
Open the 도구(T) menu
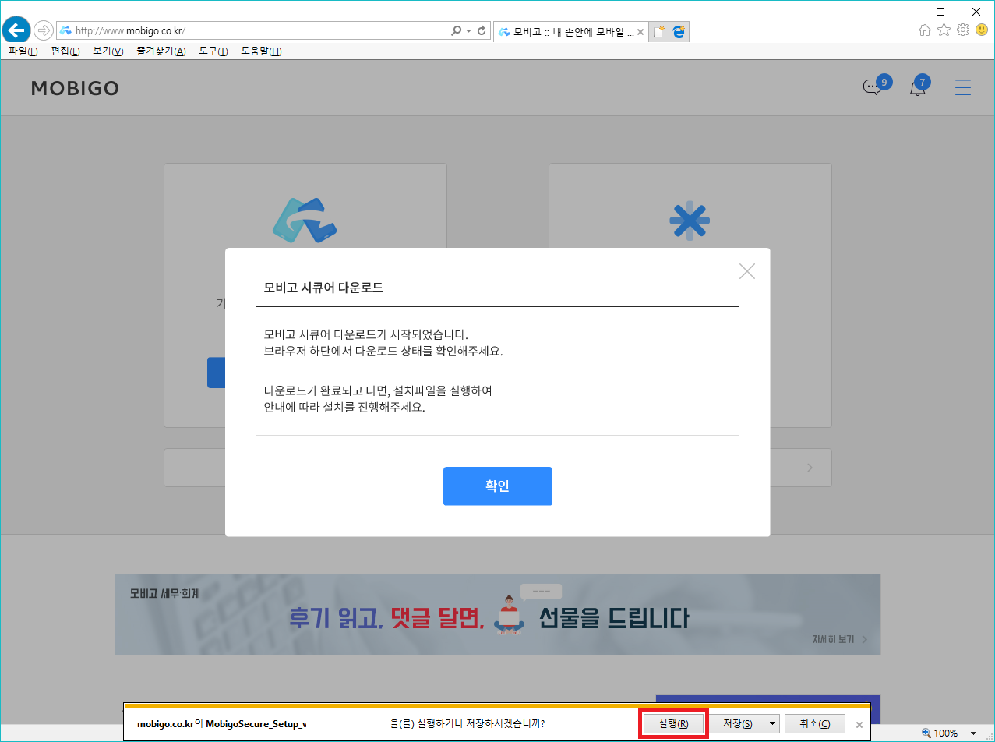coord(213,51)
